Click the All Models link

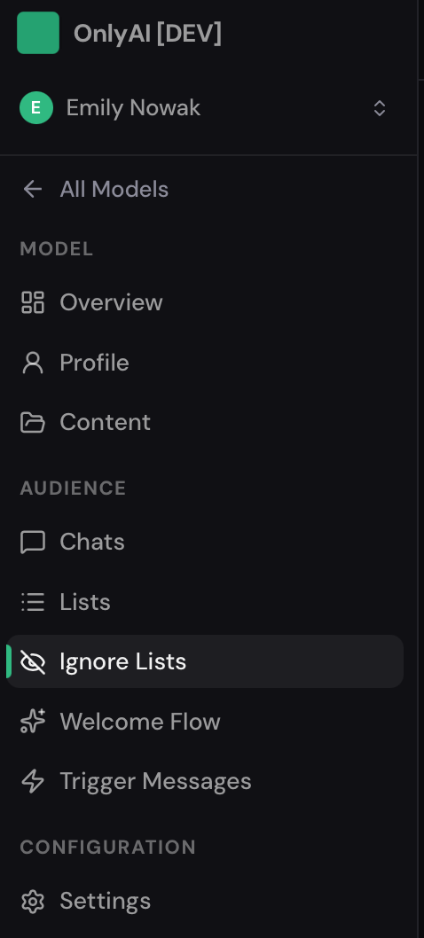coord(114,189)
